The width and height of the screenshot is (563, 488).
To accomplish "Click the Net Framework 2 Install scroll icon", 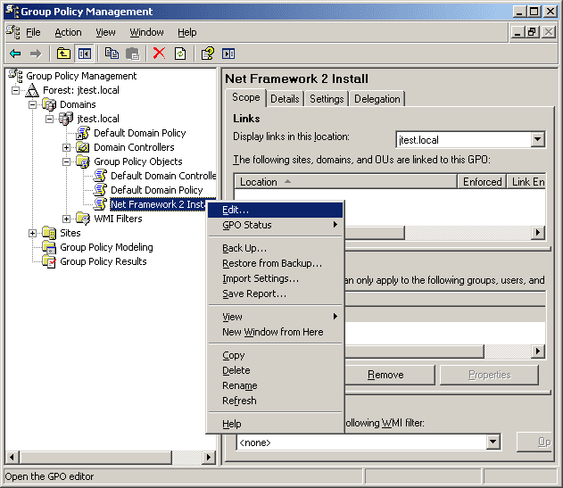I will point(100,204).
